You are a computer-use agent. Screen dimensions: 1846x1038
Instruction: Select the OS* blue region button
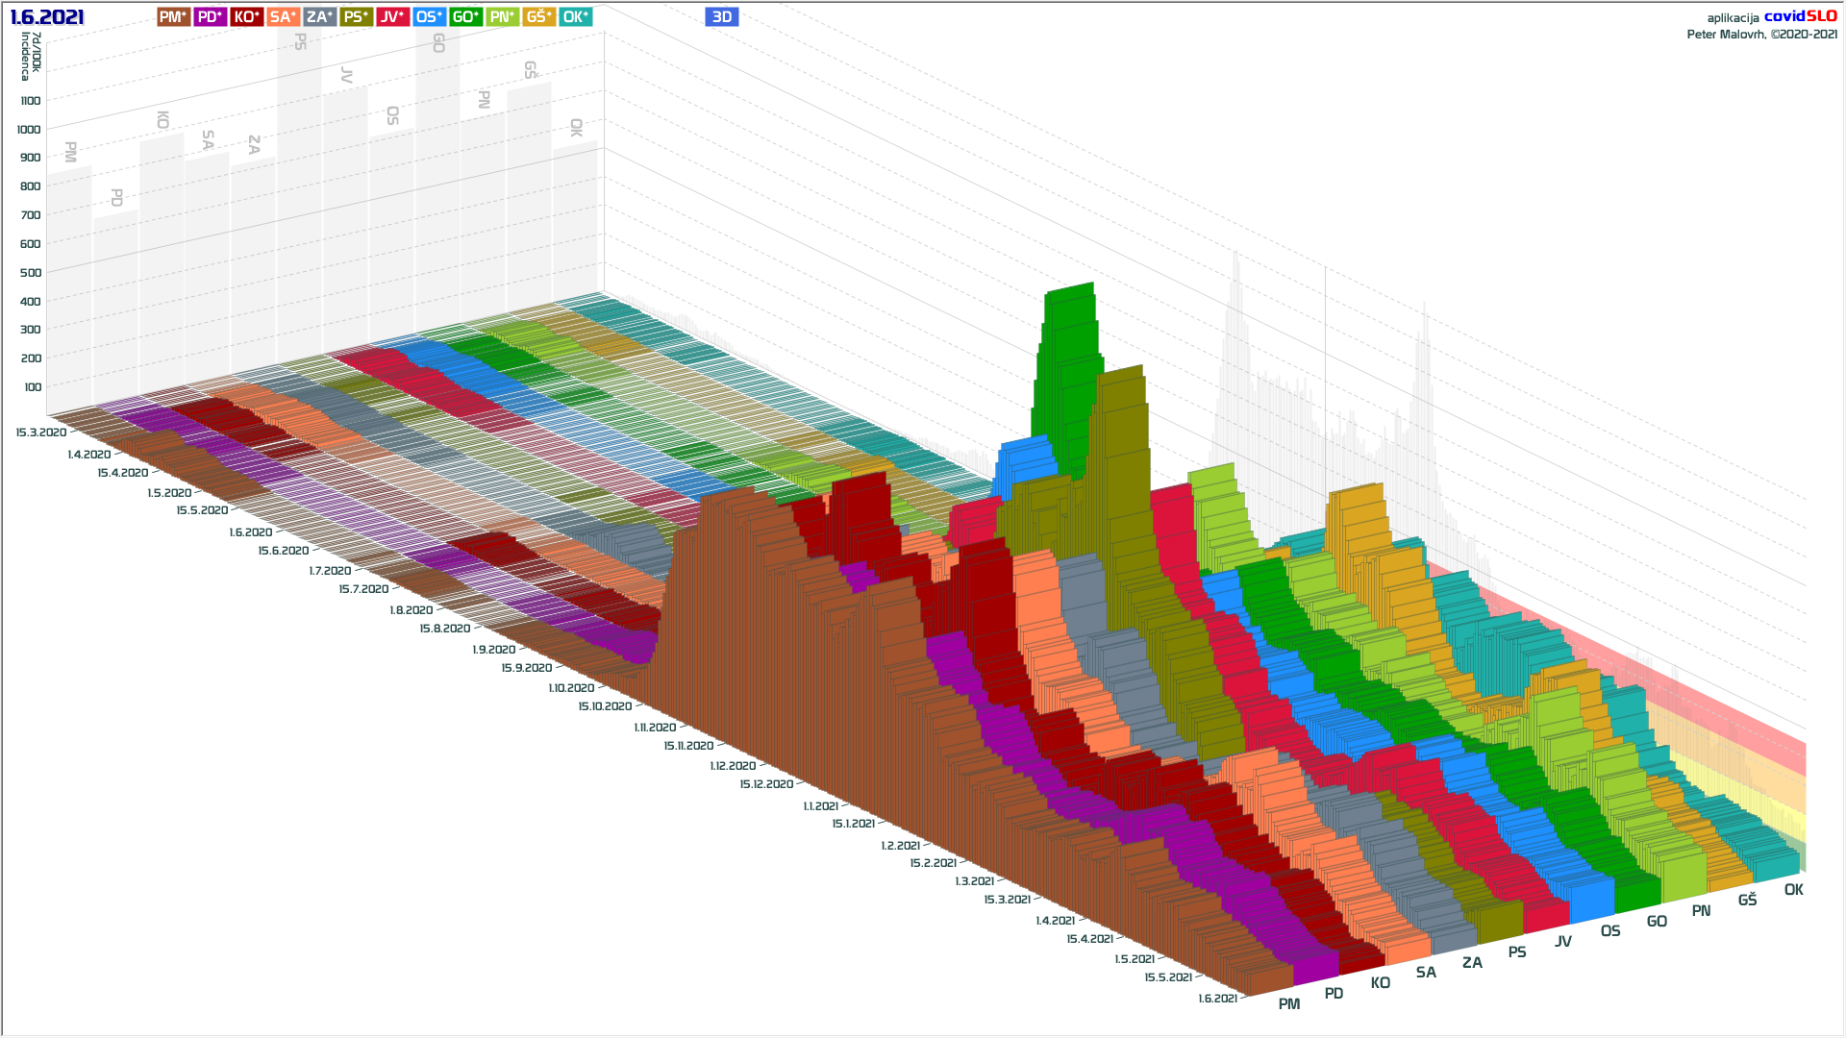point(429,16)
